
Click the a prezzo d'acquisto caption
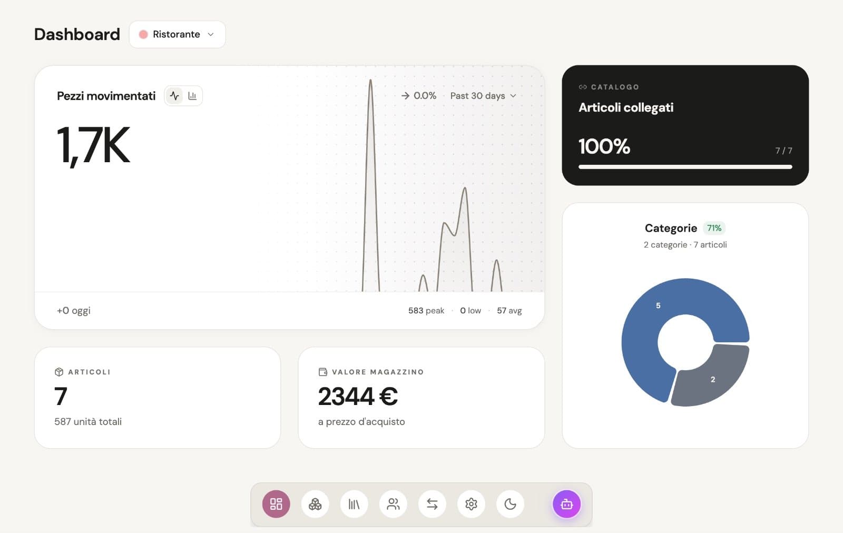click(361, 422)
